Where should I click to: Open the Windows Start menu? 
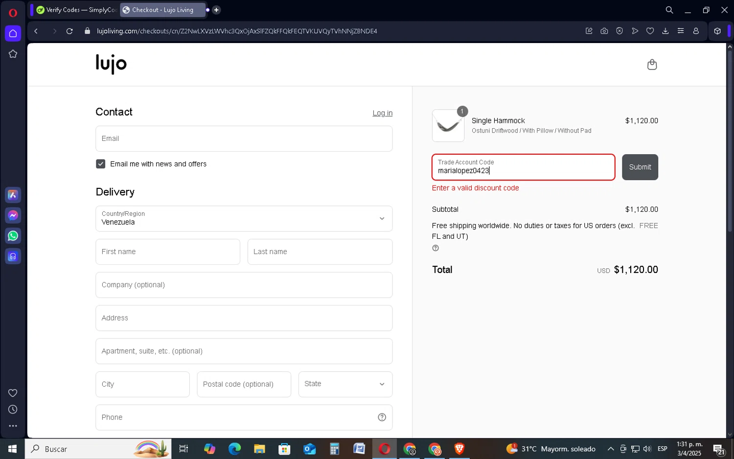click(x=12, y=449)
